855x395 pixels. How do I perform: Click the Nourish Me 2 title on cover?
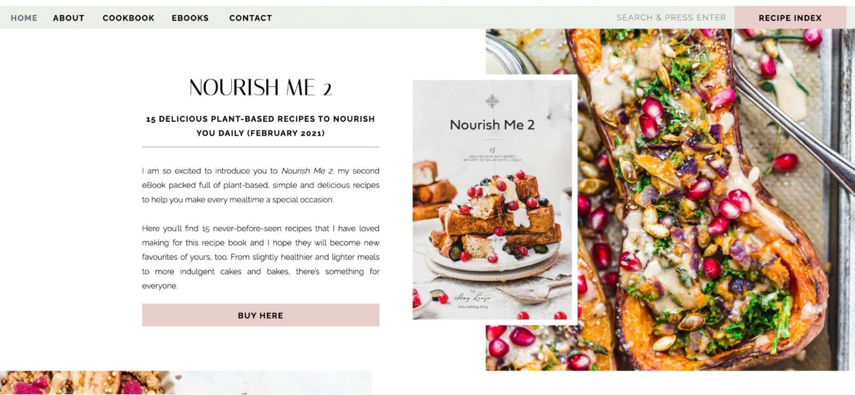(x=492, y=125)
